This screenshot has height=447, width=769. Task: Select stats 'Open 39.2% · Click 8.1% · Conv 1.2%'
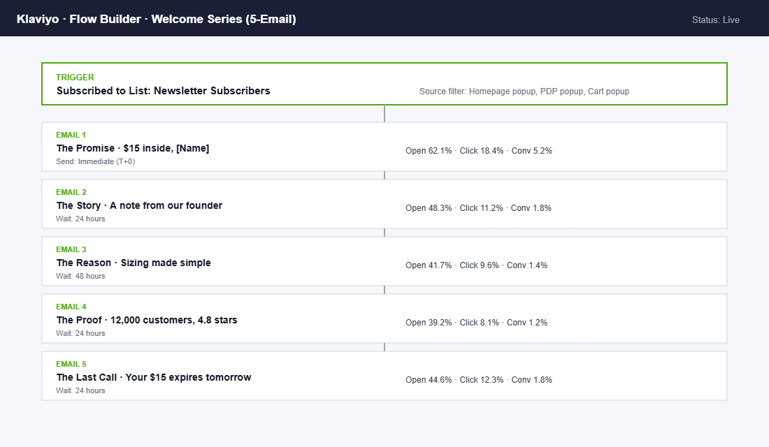coord(477,323)
